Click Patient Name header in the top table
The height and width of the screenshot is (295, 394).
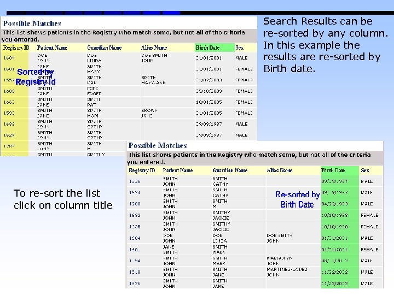(x=52, y=48)
